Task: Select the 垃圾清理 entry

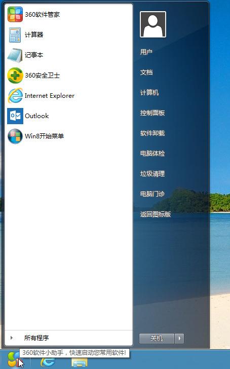Action: [x=152, y=174]
